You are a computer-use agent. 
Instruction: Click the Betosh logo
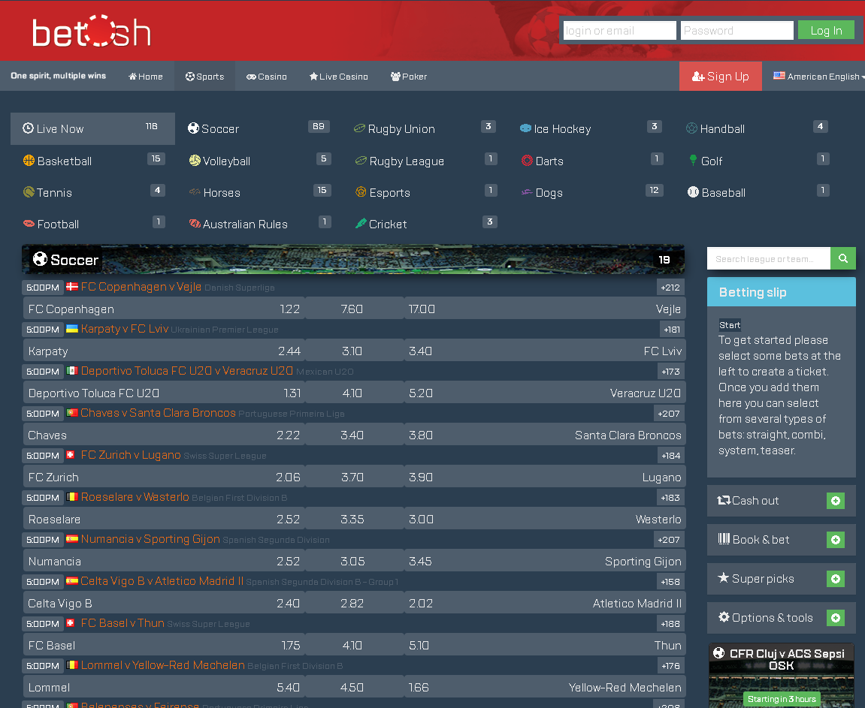(x=91, y=32)
